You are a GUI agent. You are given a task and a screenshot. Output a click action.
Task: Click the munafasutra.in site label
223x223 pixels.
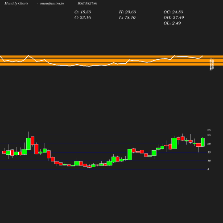pyautogui.click(x=52, y=3)
